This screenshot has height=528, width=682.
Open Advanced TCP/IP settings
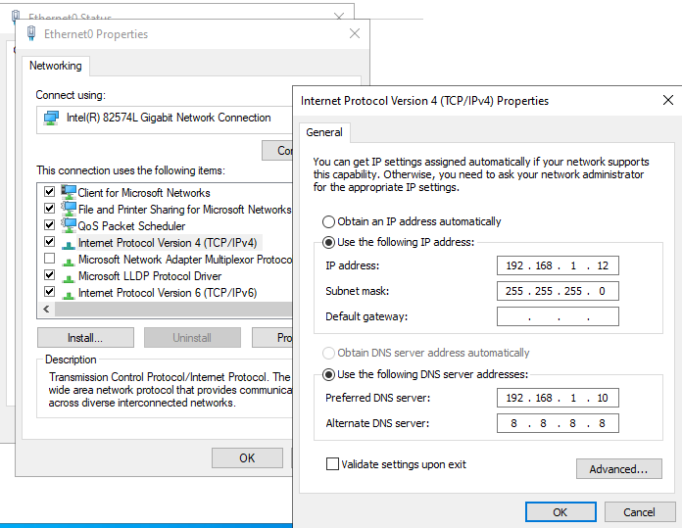click(x=619, y=469)
